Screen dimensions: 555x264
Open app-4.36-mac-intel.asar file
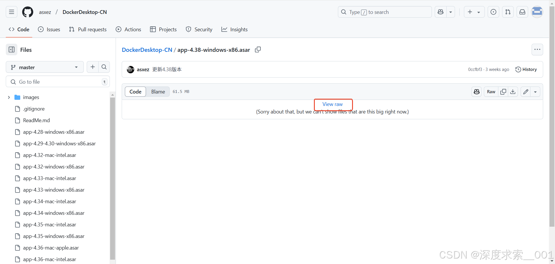click(49, 259)
